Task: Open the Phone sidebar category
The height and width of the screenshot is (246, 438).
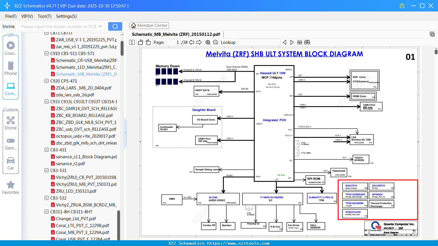Action: [11, 68]
